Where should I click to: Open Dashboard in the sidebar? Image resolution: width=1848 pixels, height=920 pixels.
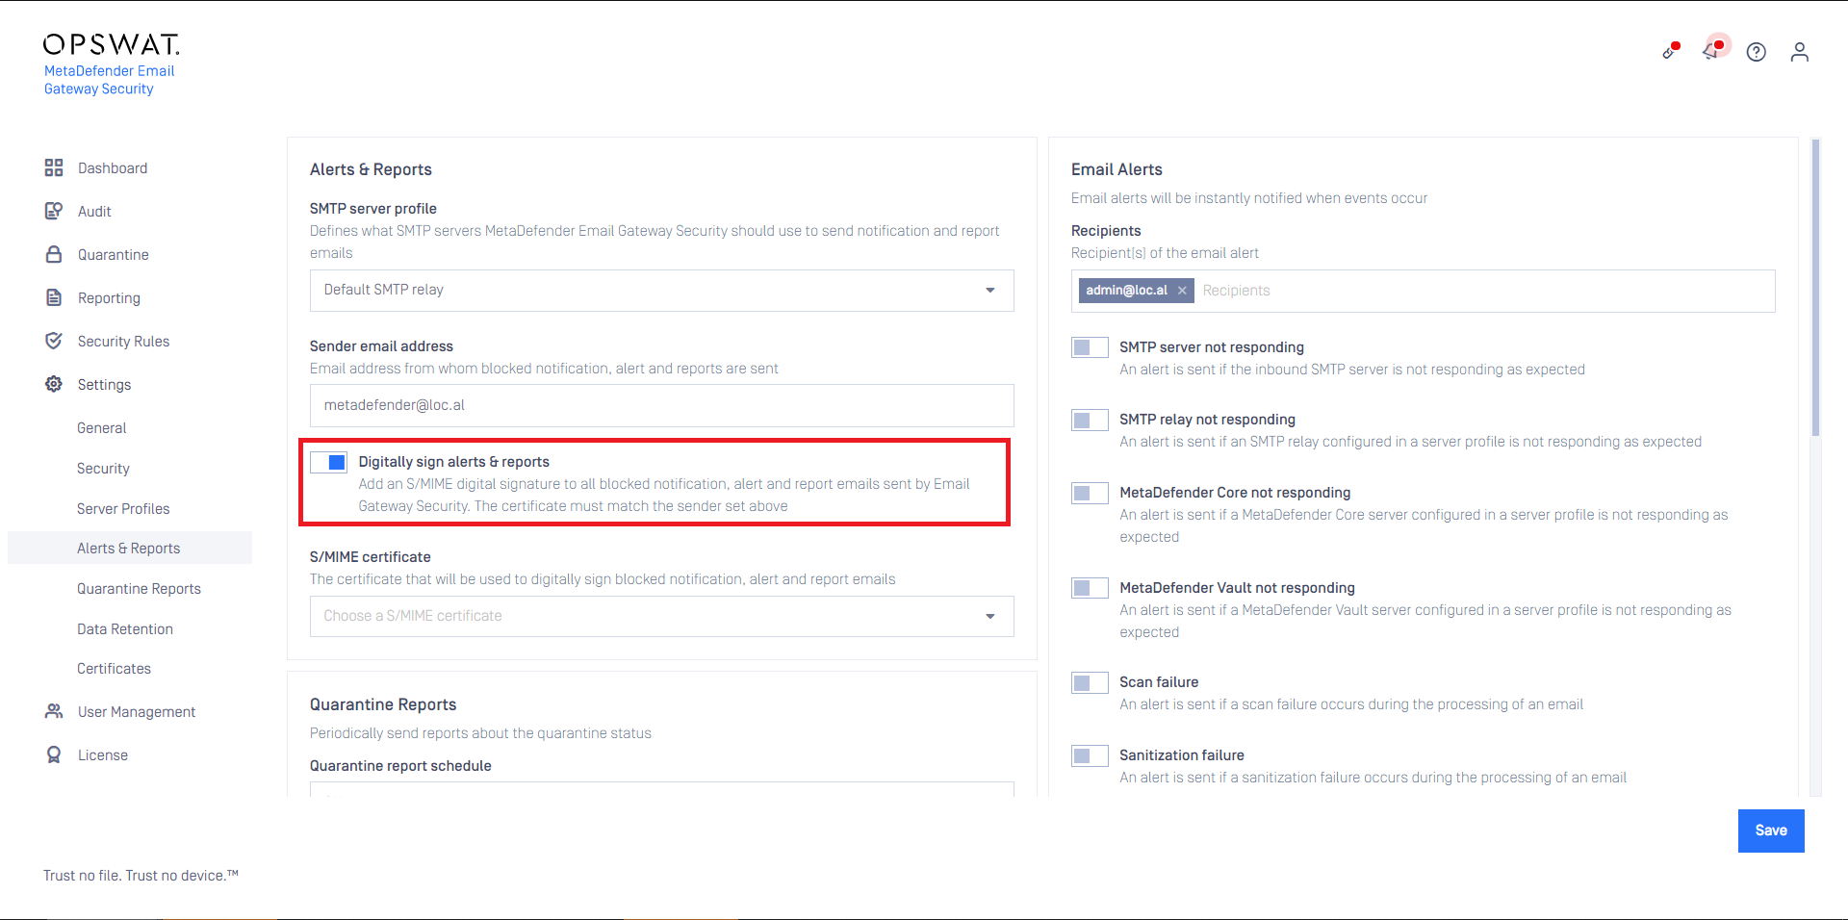(113, 168)
